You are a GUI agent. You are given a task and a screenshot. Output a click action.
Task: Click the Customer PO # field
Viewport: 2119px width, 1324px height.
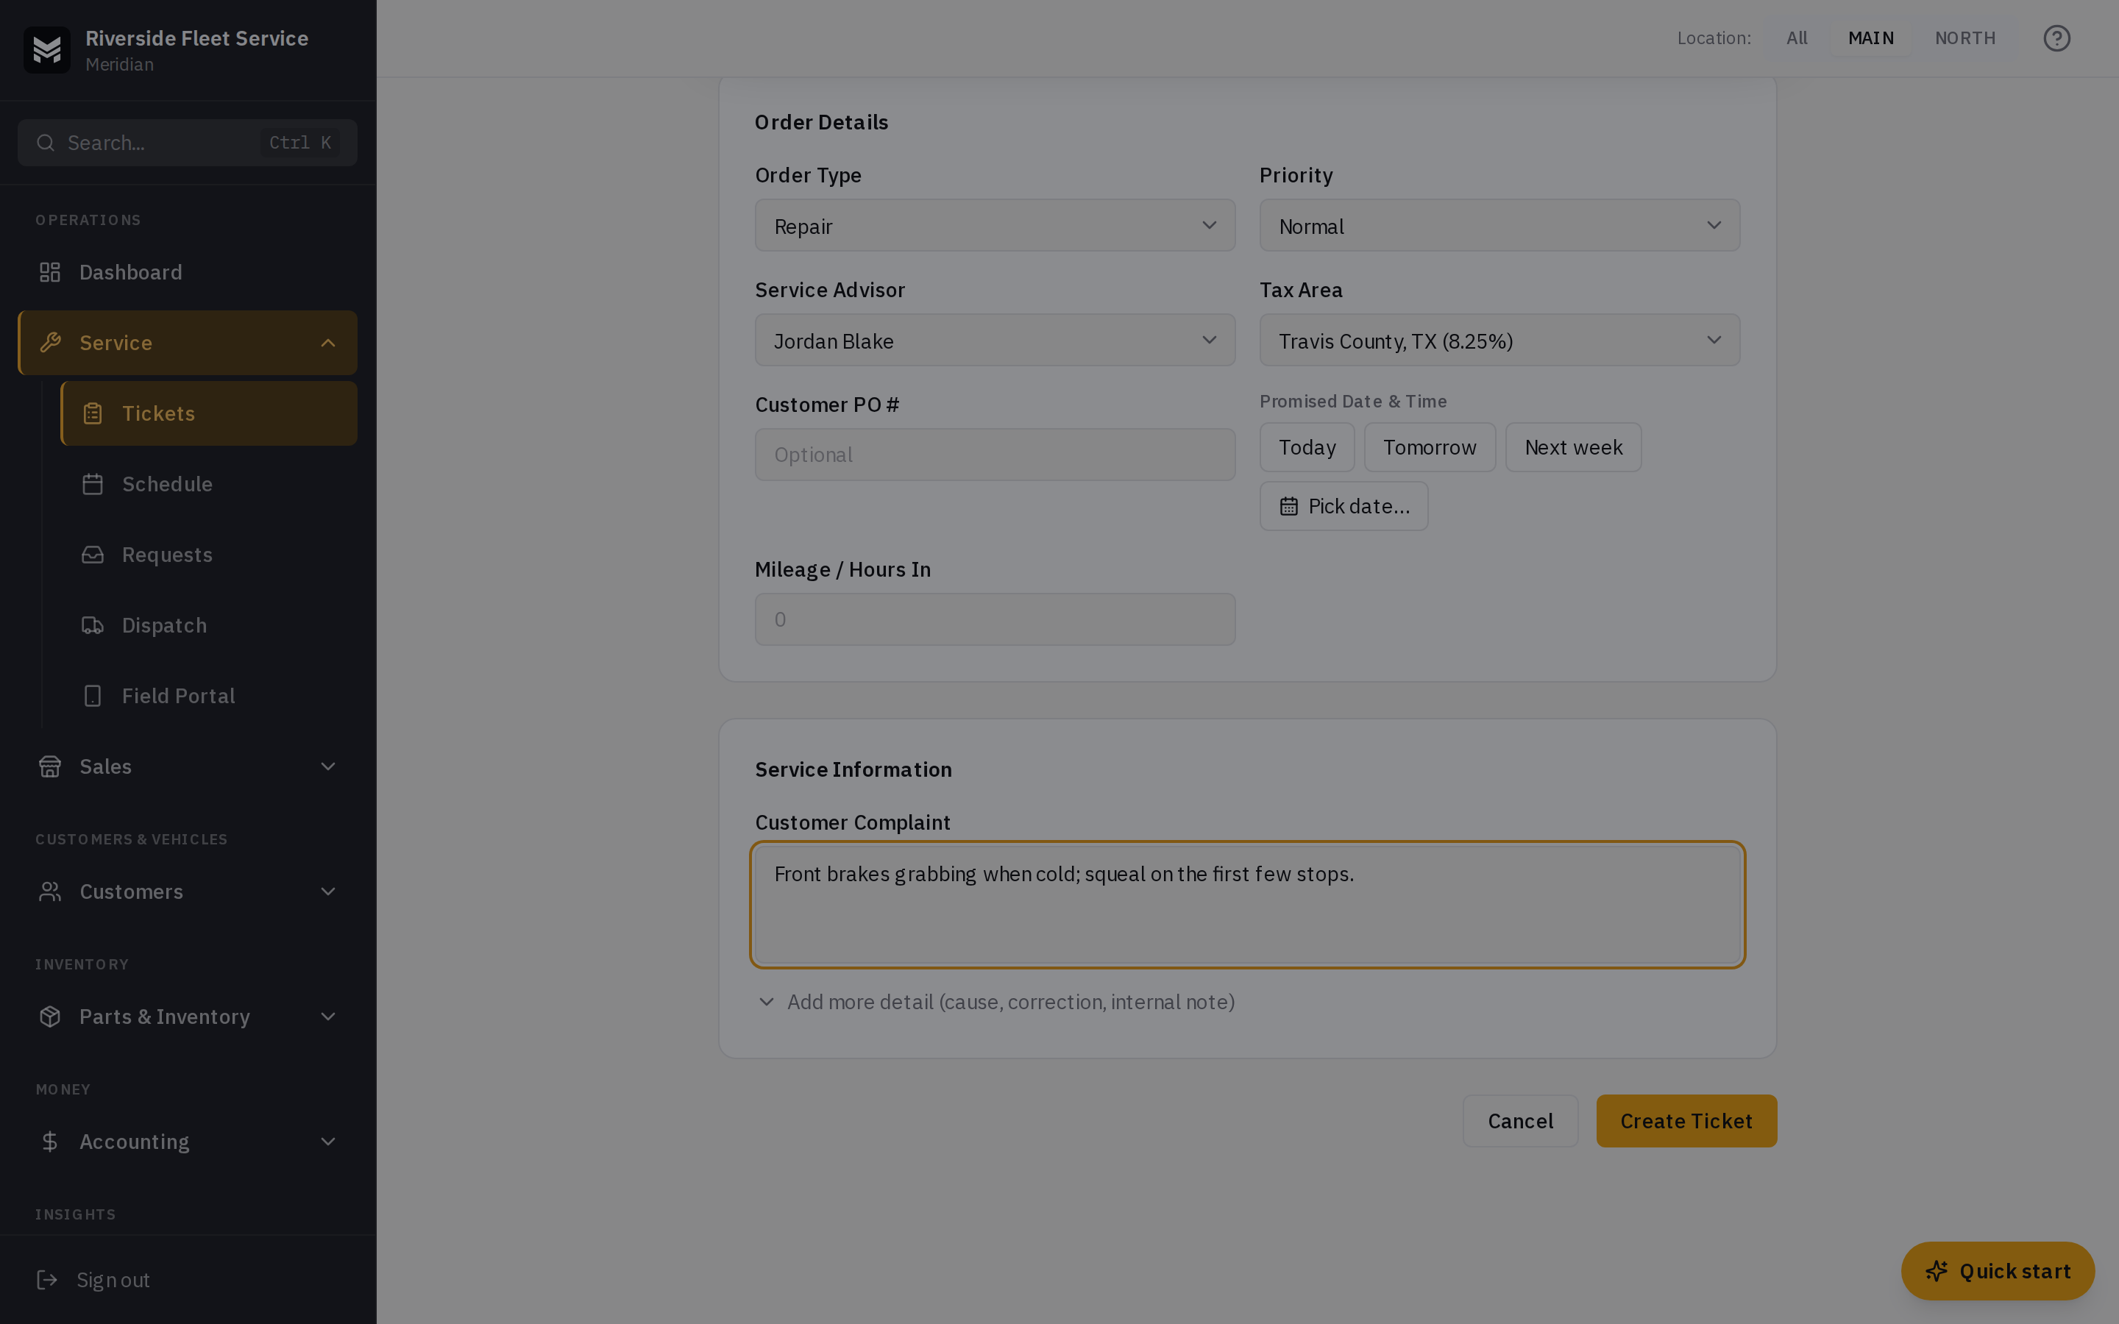[x=995, y=455]
